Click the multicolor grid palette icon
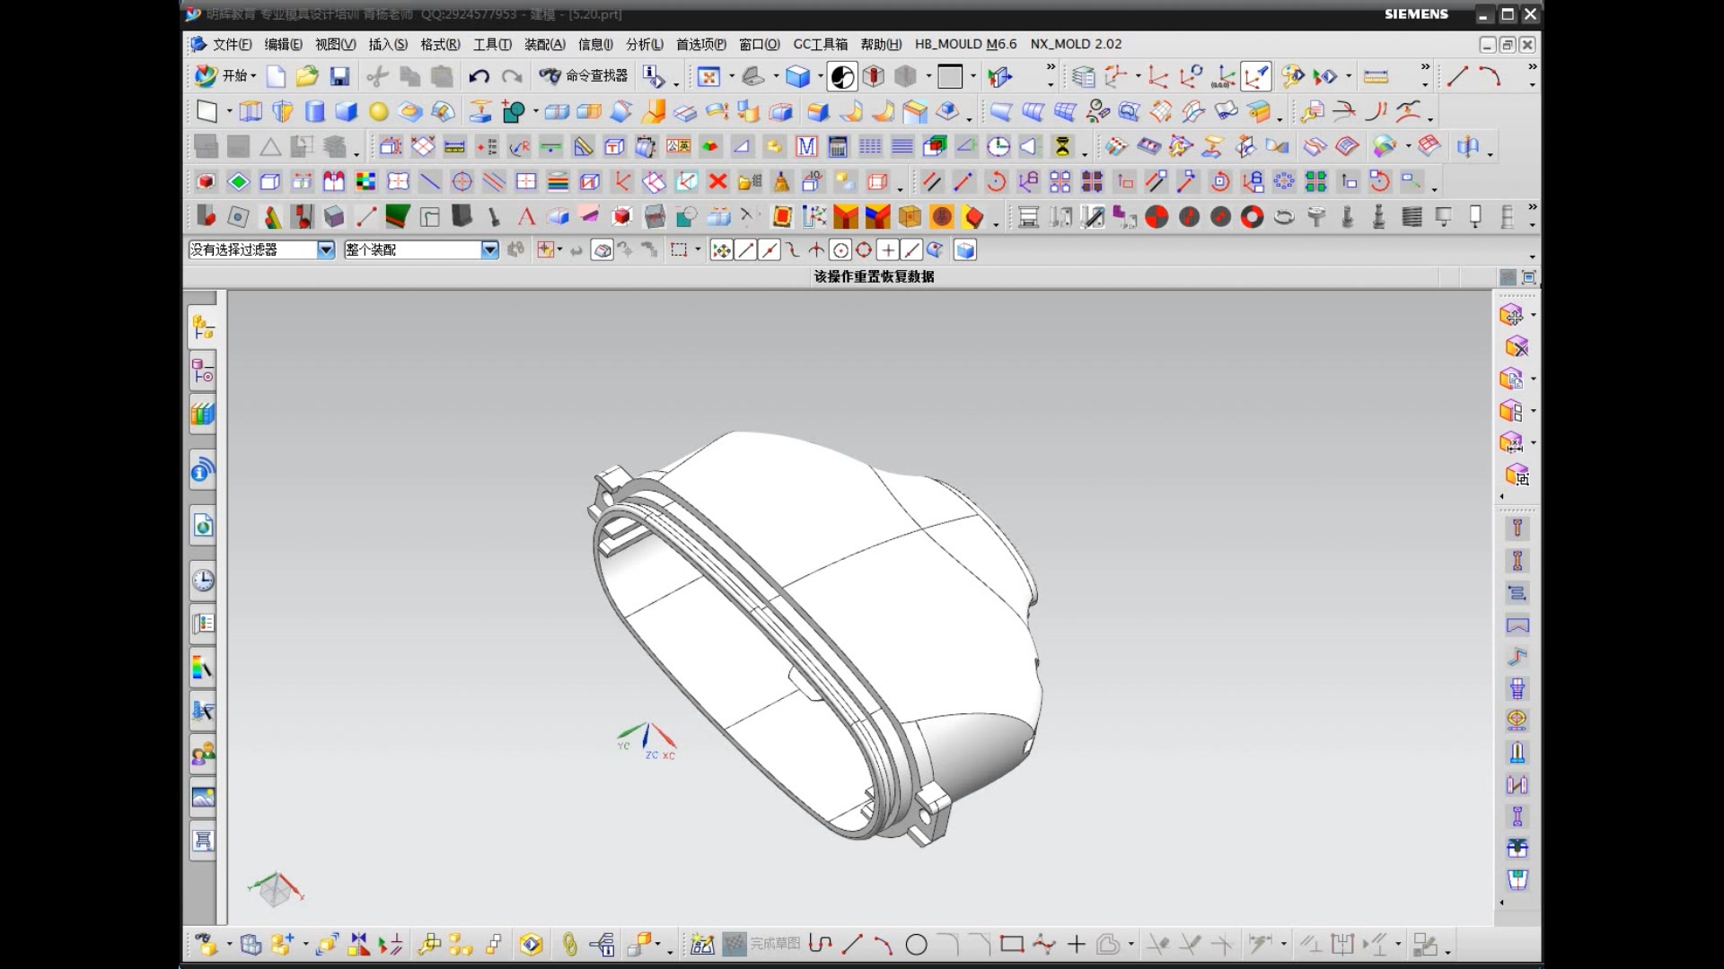The height and width of the screenshot is (969, 1724). [365, 182]
